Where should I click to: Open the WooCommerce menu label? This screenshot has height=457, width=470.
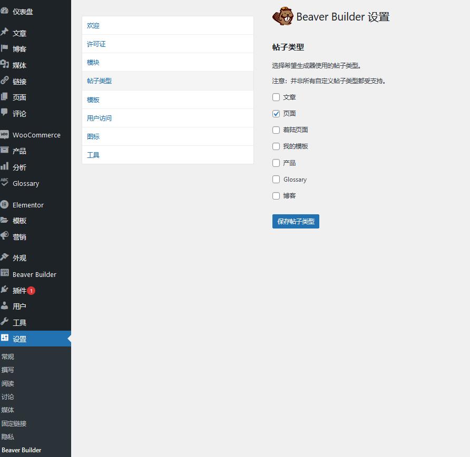point(36,135)
